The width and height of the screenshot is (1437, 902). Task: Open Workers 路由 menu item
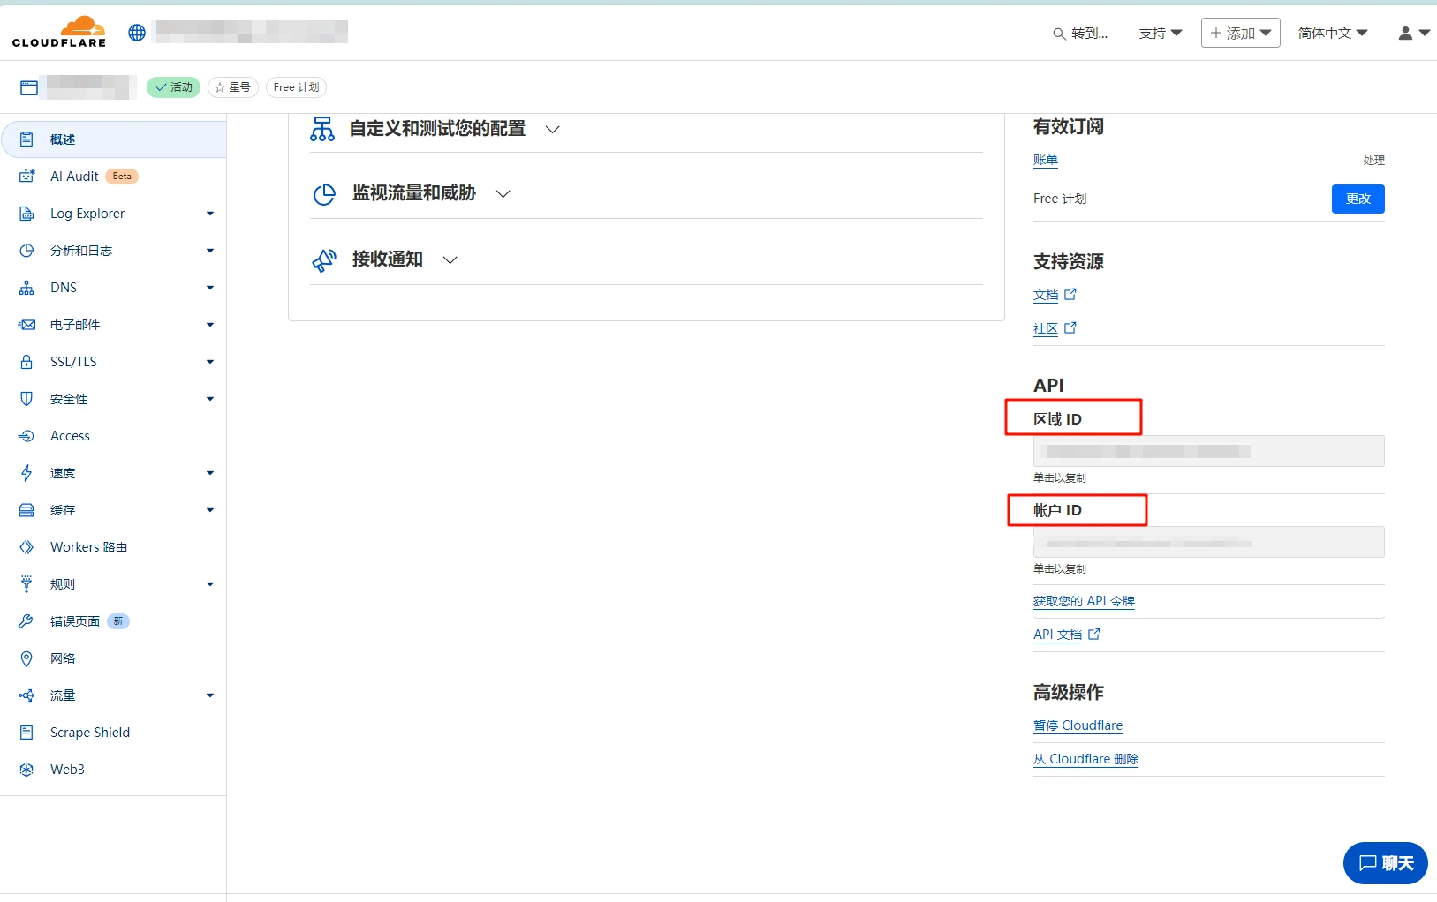[114, 547]
